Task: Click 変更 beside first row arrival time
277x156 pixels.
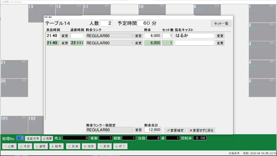Action: click(x=65, y=36)
